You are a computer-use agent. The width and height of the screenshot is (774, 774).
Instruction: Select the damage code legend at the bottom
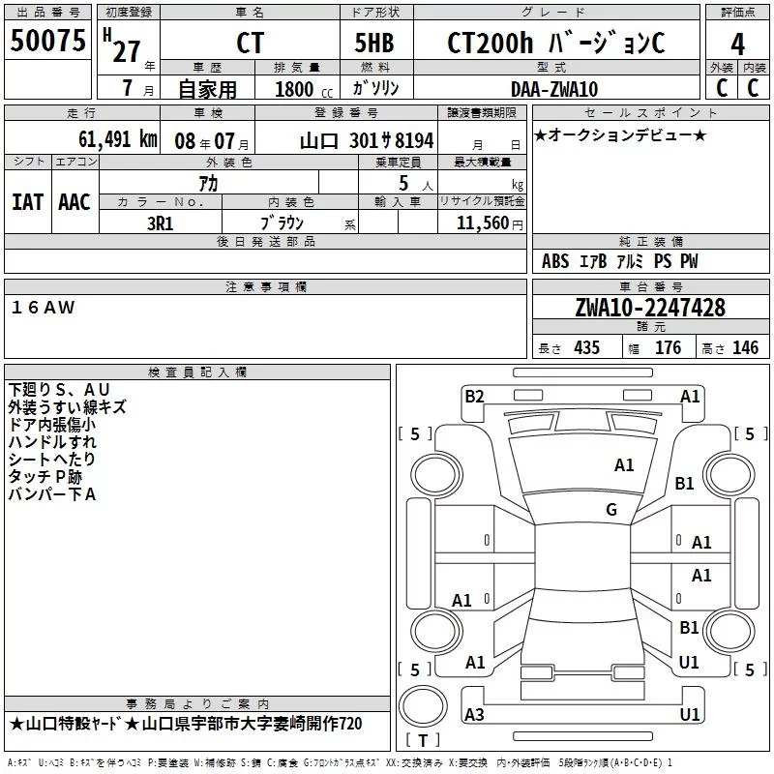(x=341, y=762)
